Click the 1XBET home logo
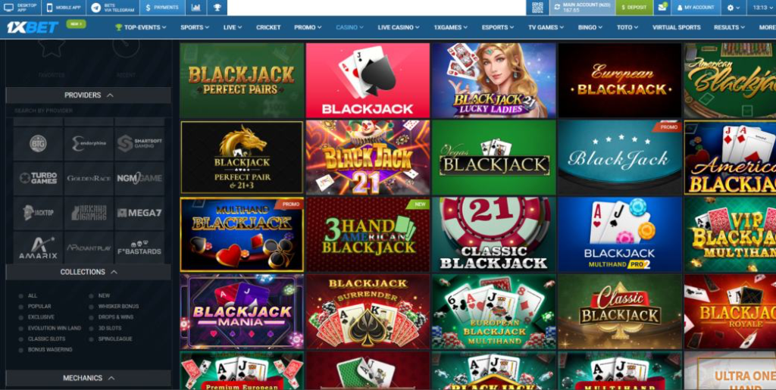Viewport: 776px width, 390px height. [x=32, y=27]
